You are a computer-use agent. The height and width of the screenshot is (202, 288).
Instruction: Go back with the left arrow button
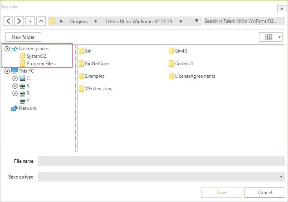(x=8, y=21)
